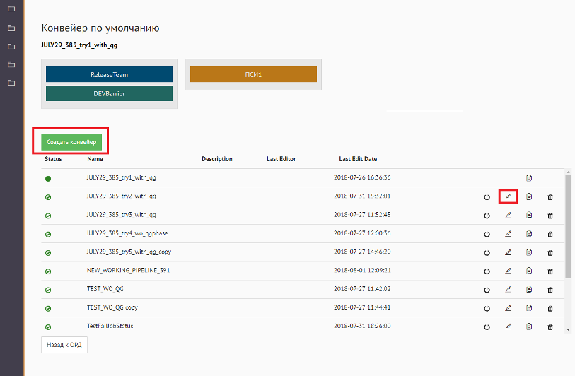
Task: Activate JULY29_385_try2_with_qg using power icon
Action: point(487,197)
